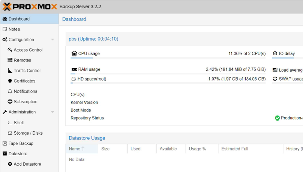Click the Notifications bell icon

point(10,91)
